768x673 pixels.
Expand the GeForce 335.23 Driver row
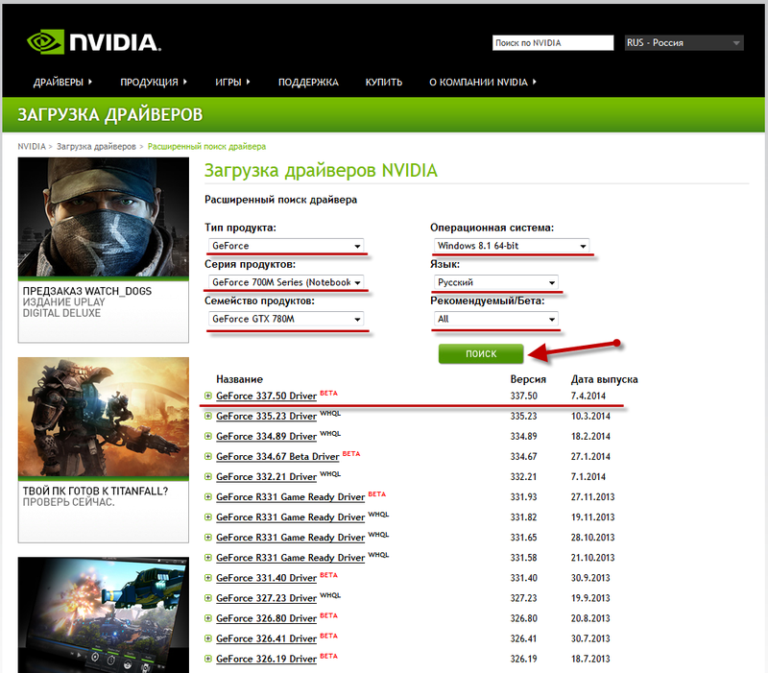208,416
